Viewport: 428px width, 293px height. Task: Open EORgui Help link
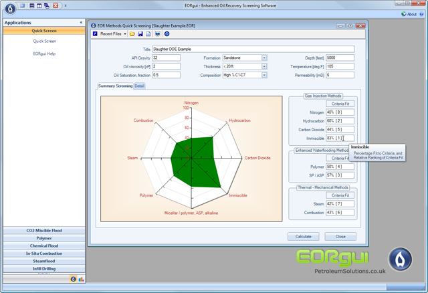point(44,54)
